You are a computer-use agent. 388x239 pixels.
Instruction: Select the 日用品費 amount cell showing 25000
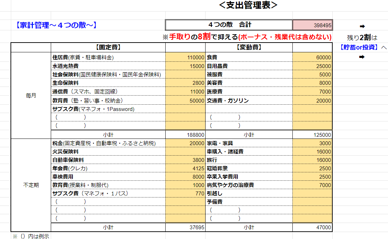312,66
